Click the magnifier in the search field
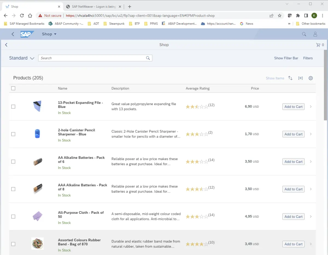The image size is (328, 255). pyautogui.click(x=148, y=58)
